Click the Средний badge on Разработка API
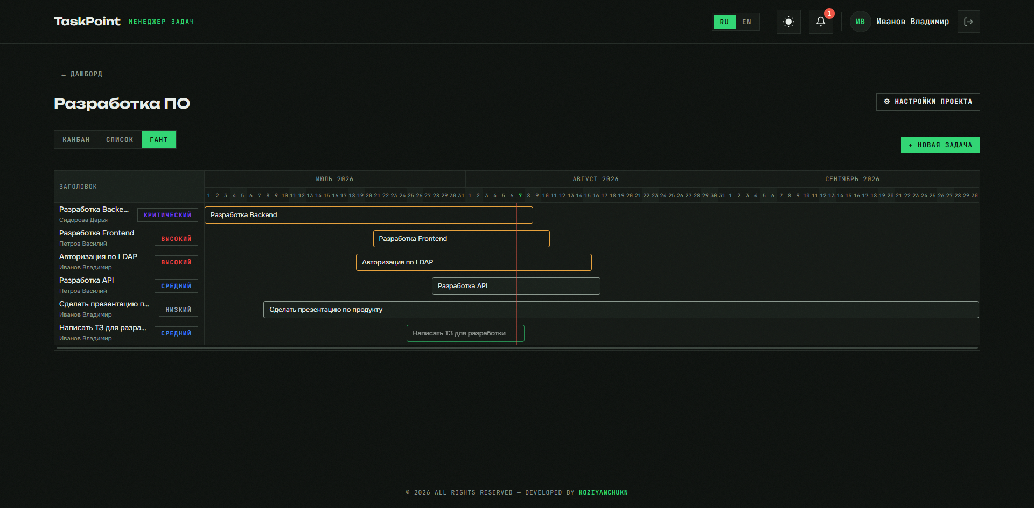 point(176,286)
